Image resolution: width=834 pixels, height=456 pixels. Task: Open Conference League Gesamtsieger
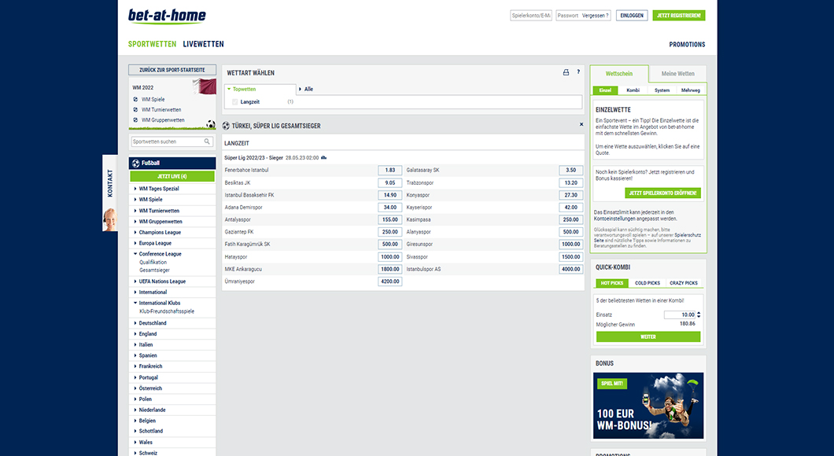pos(155,270)
